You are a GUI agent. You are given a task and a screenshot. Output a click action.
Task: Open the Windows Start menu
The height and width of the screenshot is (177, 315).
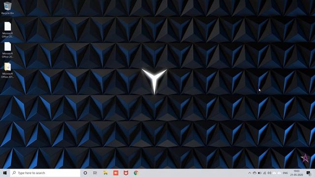(x=5, y=173)
